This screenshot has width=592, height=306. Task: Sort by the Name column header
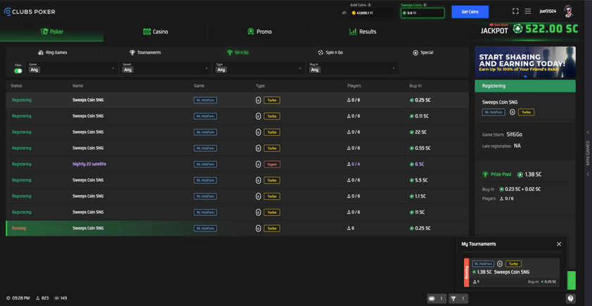(78, 86)
